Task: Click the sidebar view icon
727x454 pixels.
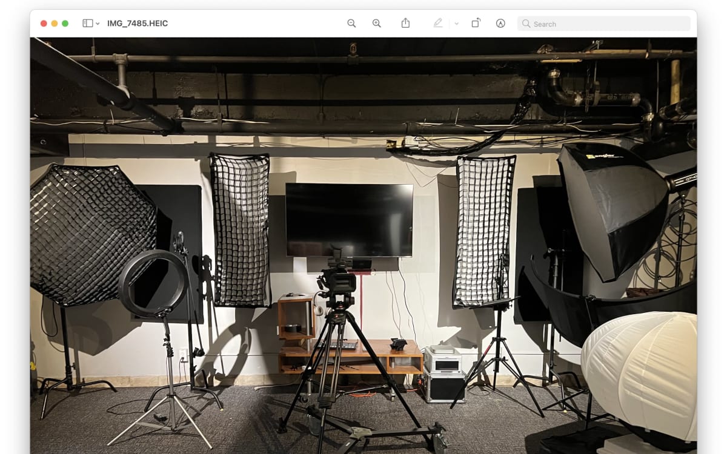Action: coord(88,24)
